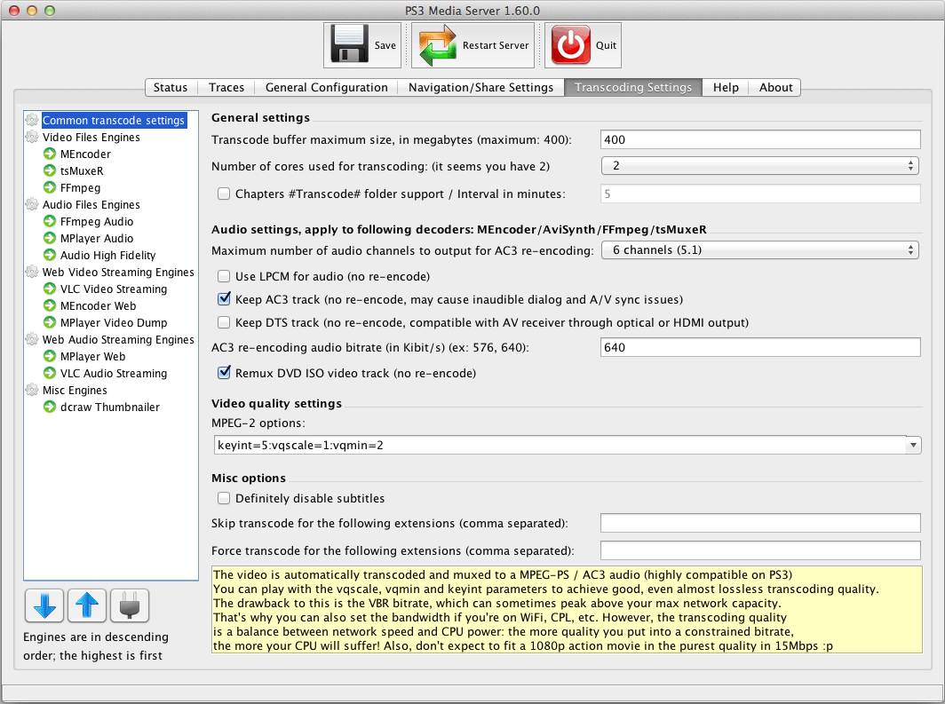Viewport: 945px width, 704px height.
Task: Toggle engine enablement with the plug icon
Action: pyautogui.click(x=129, y=605)
